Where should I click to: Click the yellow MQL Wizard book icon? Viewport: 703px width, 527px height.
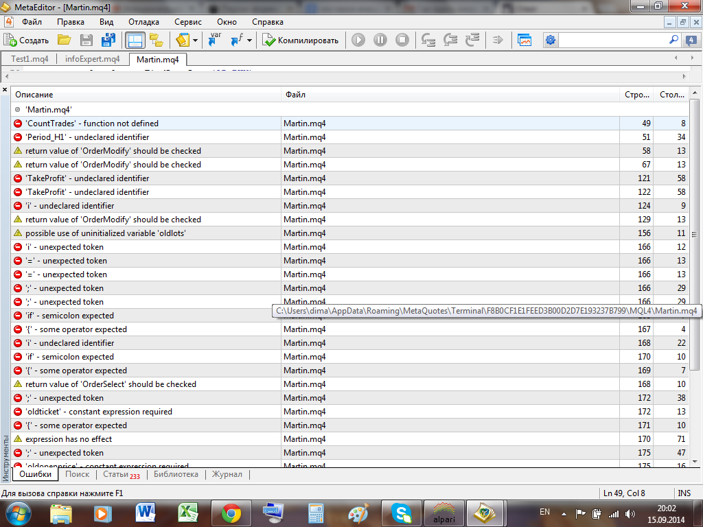[183, 40]
